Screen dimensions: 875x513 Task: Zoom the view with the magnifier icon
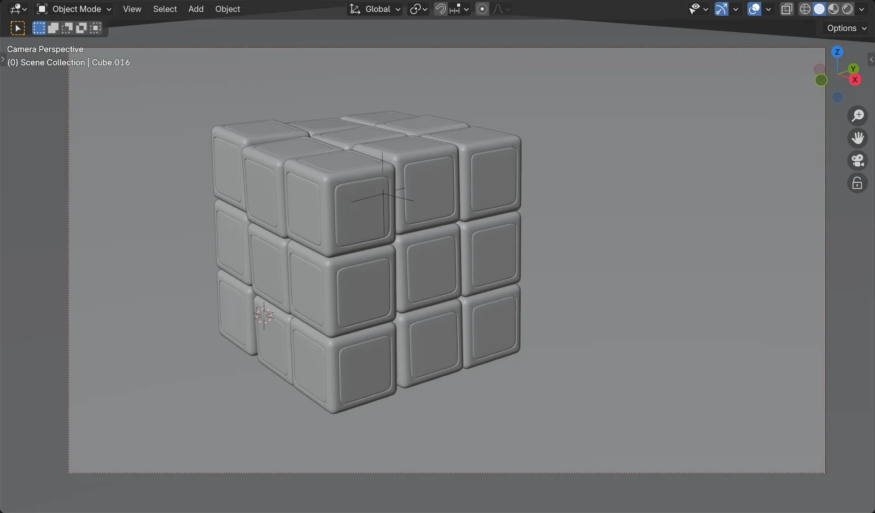(x=857, y=115)
